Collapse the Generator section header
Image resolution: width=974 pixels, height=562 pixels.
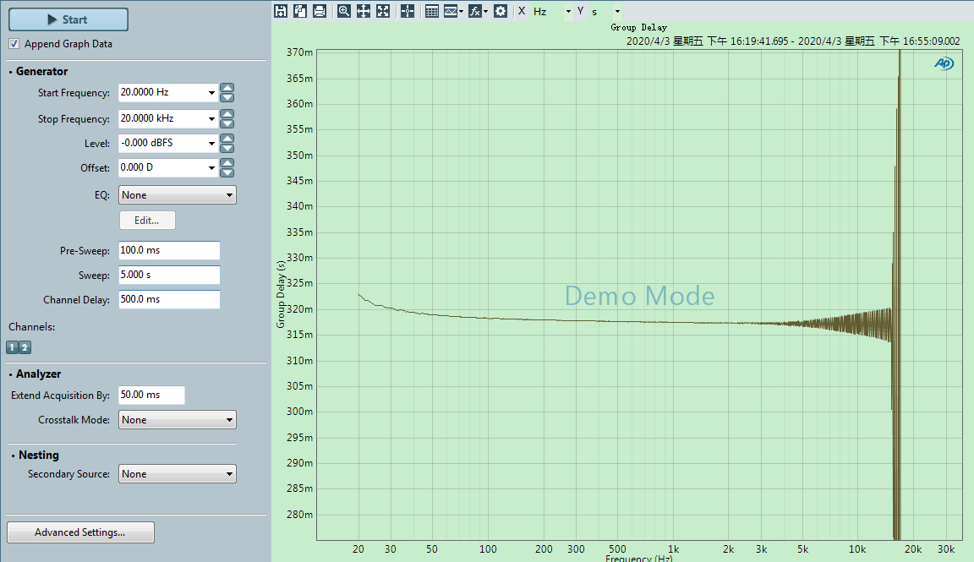pos(39,72)
